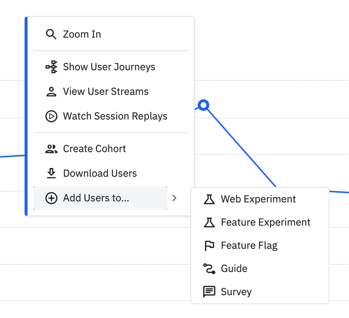Click the Survey chat bubble icon
Viewport: 349px width, 318px height.
pos(209,292)
